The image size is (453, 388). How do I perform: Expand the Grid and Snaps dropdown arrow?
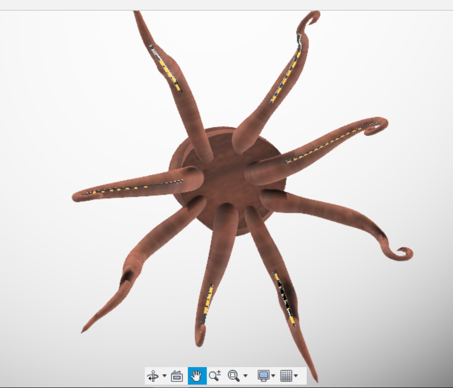pyautogui.click(x=296, y=376)
